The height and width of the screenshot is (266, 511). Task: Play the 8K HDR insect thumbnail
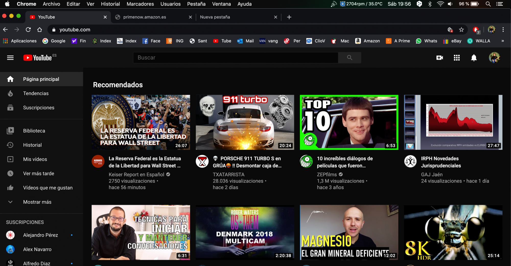[x=453, y=232]
